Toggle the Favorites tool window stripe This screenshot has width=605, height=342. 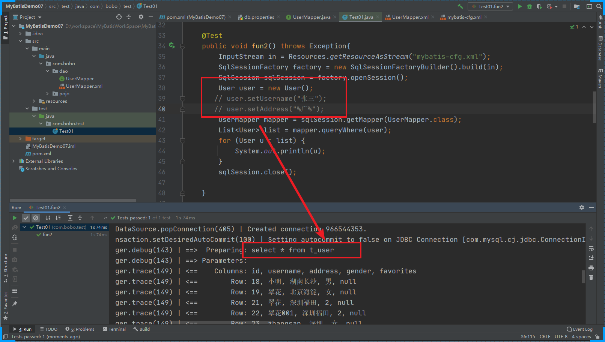point(5,305)
